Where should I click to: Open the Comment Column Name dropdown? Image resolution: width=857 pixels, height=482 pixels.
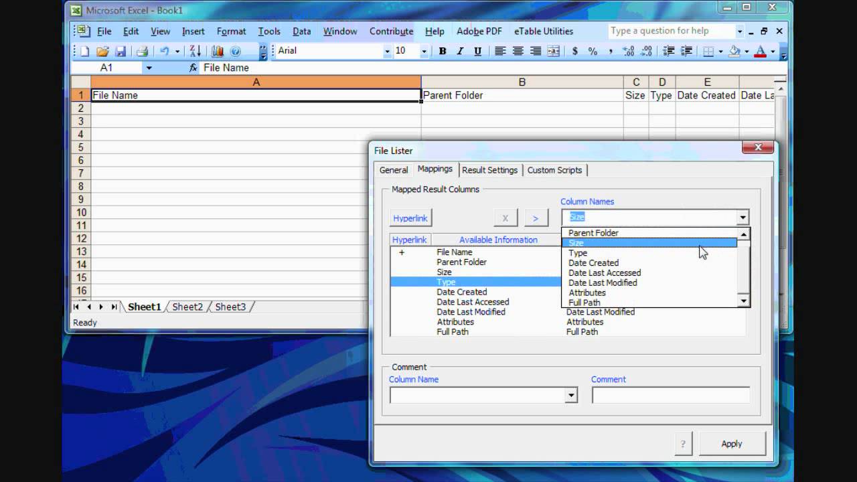click(x=570, y=395)
